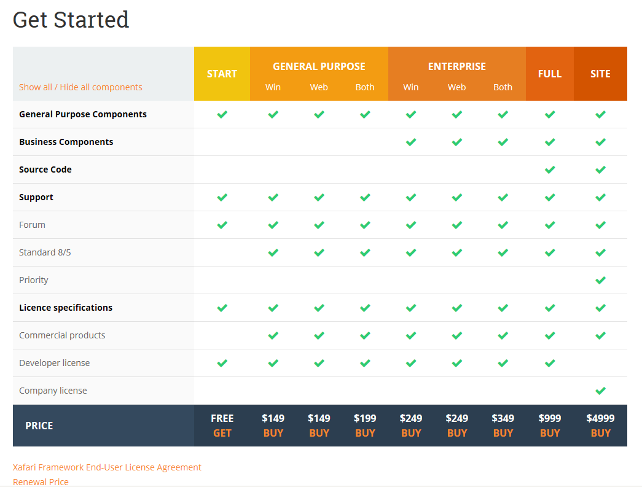Select the SITE plan header

[600, 74]
